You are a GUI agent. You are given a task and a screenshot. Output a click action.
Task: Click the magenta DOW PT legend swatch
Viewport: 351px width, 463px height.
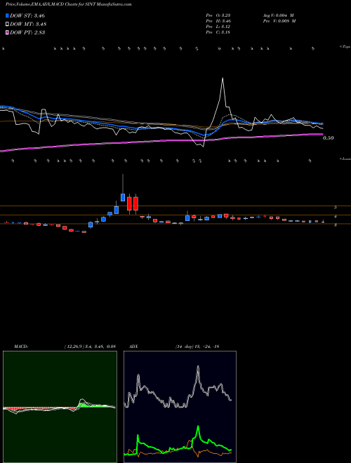(x=7, y=32)
